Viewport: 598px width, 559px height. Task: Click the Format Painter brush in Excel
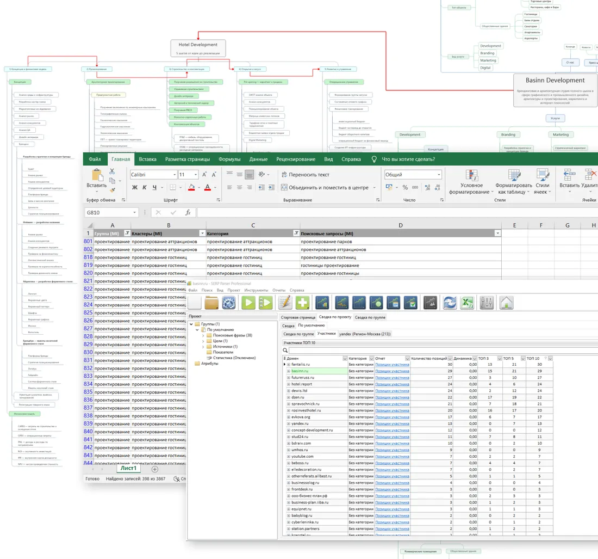click(x=113, y=189)
